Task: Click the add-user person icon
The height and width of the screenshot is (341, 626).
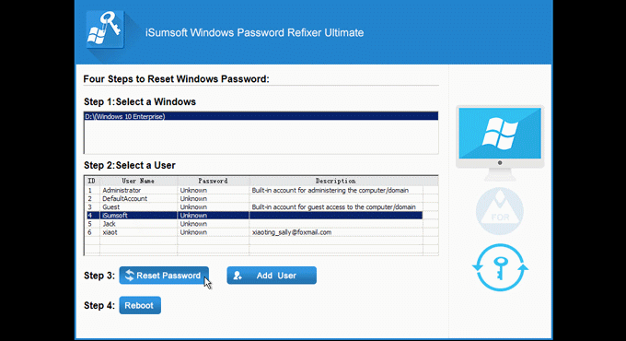Action: tap(238, 276)
